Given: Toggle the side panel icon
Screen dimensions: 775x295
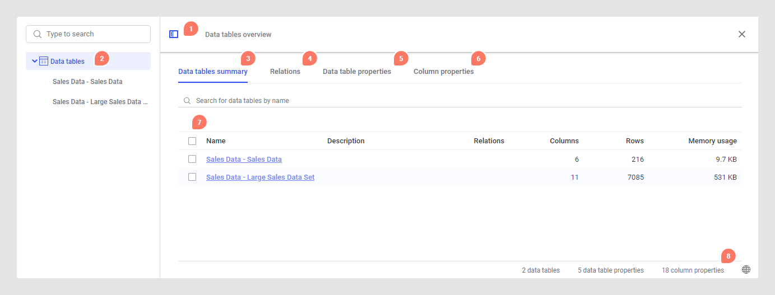Looking at the screenshot, I should pyautogui.click(x=174, y=34).
